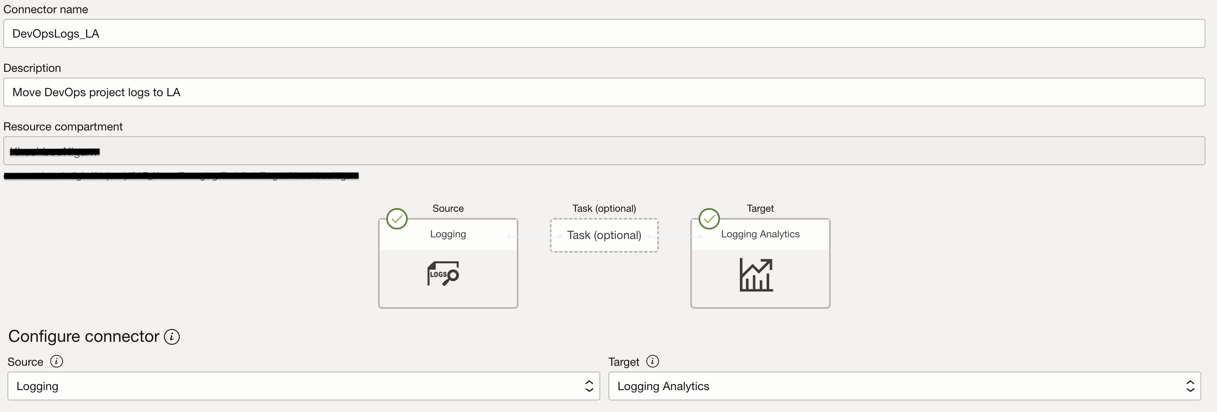Click the Source heading above the diagram
Viewport: 1217px width, 412px height.
(x=448, y=208)
